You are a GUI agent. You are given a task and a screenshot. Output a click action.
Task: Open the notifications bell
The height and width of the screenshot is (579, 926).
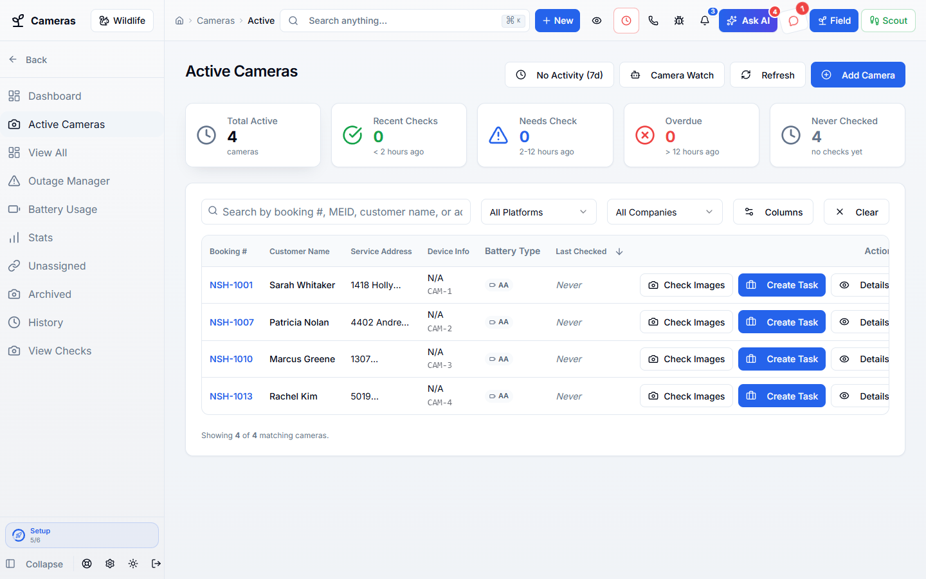[x=705, y=21]
